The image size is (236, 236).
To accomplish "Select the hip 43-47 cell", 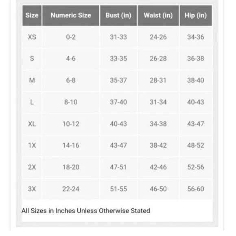I will click(x=196, y=124).
